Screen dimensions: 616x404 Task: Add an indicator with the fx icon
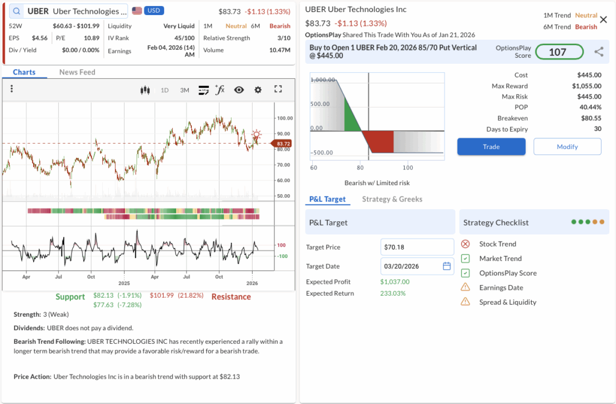click(x=220, y=90)
